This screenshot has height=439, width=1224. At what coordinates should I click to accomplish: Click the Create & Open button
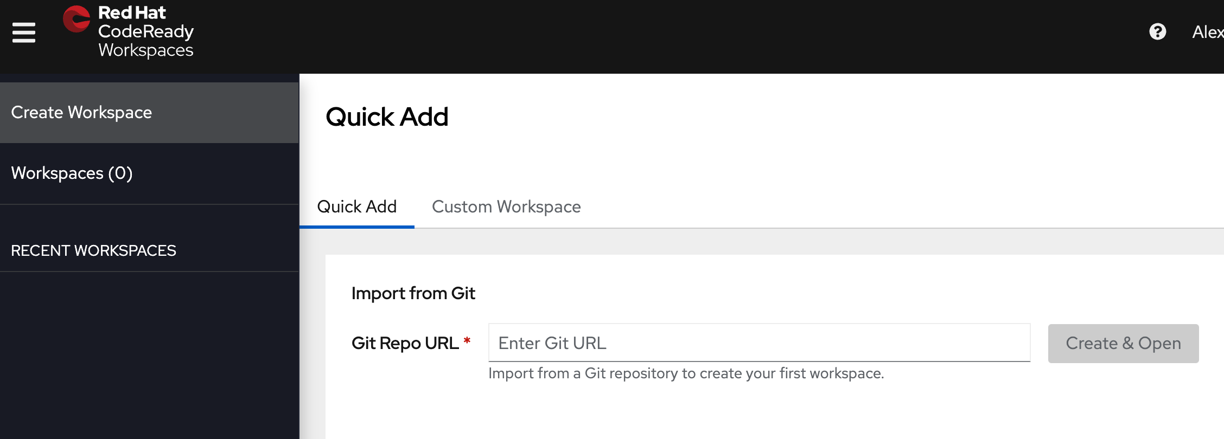1123,344
